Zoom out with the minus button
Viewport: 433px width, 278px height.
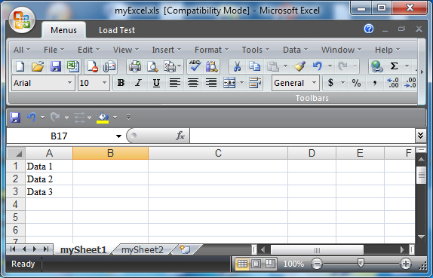[x=317, y=264]
